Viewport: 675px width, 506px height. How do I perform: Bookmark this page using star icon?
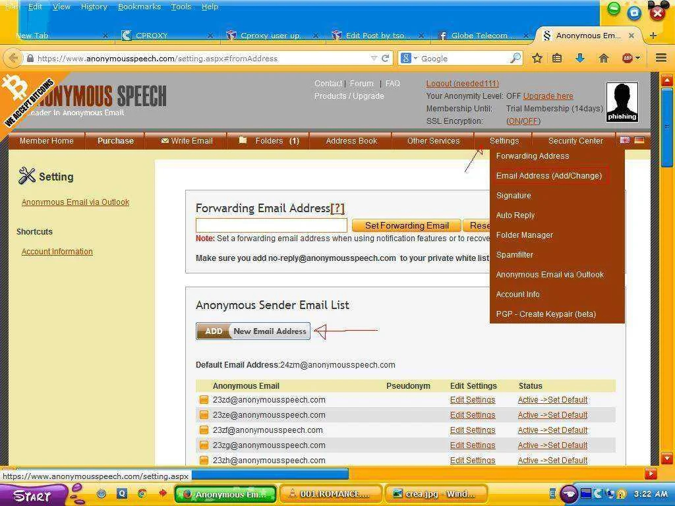point(537,58)
